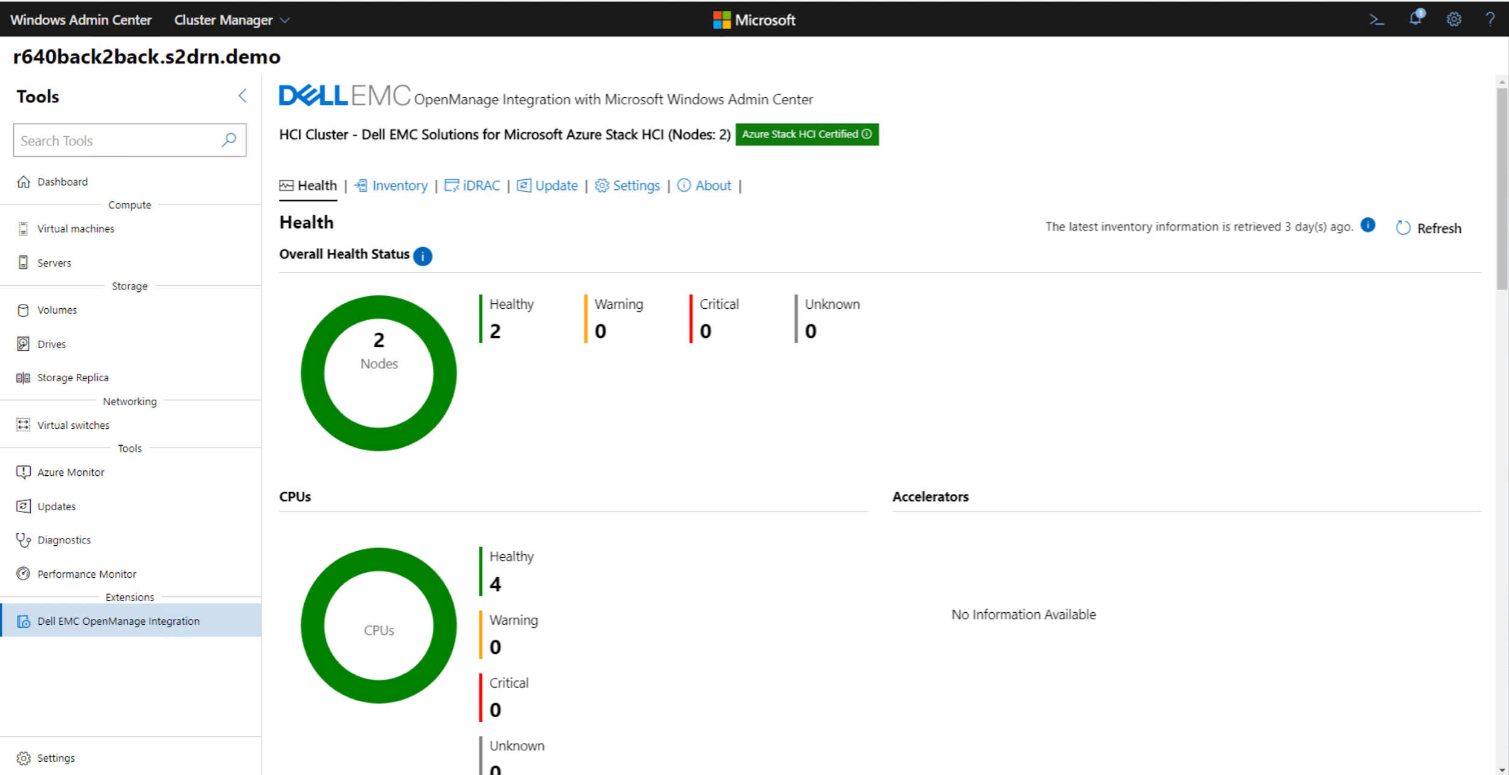Image resolution: width=1509 pixels, height=775 pixels.
Task: Switch to the Inventory tab
Action: pos(391,186)
